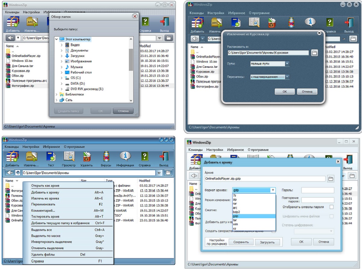Expand the Загрузки folder tree node
The image size is (362, 271).
pos(62,56)
